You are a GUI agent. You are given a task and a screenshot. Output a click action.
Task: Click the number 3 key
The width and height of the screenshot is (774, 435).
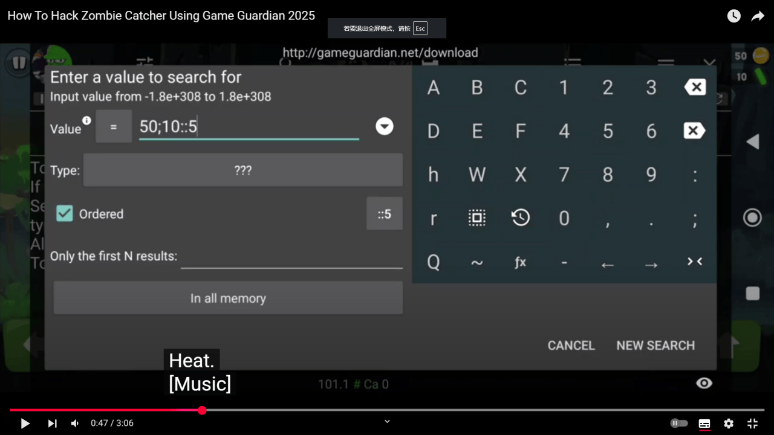[x=651, y=88]
